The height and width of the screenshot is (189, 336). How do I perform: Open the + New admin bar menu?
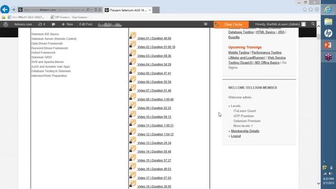[x=67, y=24]
